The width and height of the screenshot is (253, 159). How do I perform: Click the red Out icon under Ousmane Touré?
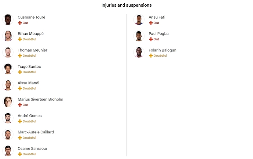[20, 23]
